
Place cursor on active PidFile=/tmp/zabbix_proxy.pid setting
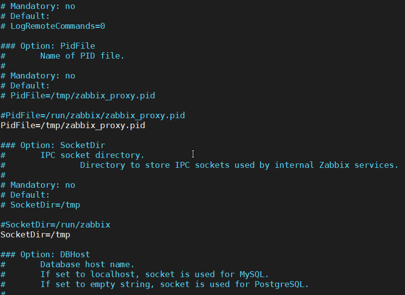tap(73, 125)
